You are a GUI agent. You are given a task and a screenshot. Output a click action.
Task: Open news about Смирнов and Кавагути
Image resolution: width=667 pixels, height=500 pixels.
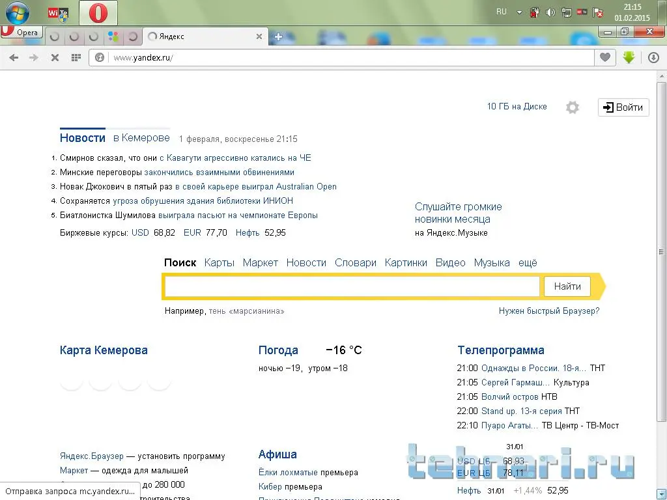pos(186,158)
